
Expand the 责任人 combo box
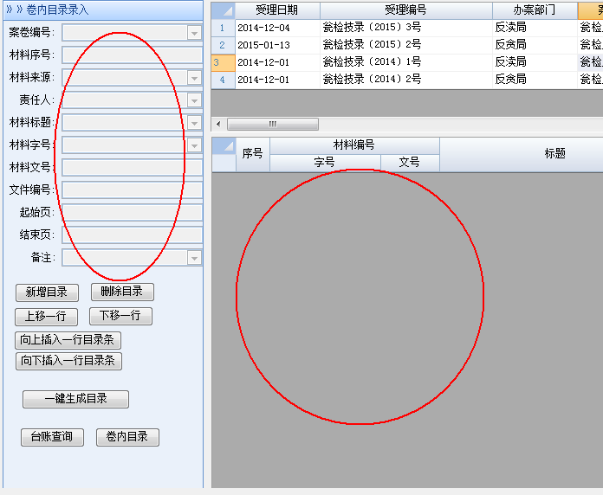point(194,100)
